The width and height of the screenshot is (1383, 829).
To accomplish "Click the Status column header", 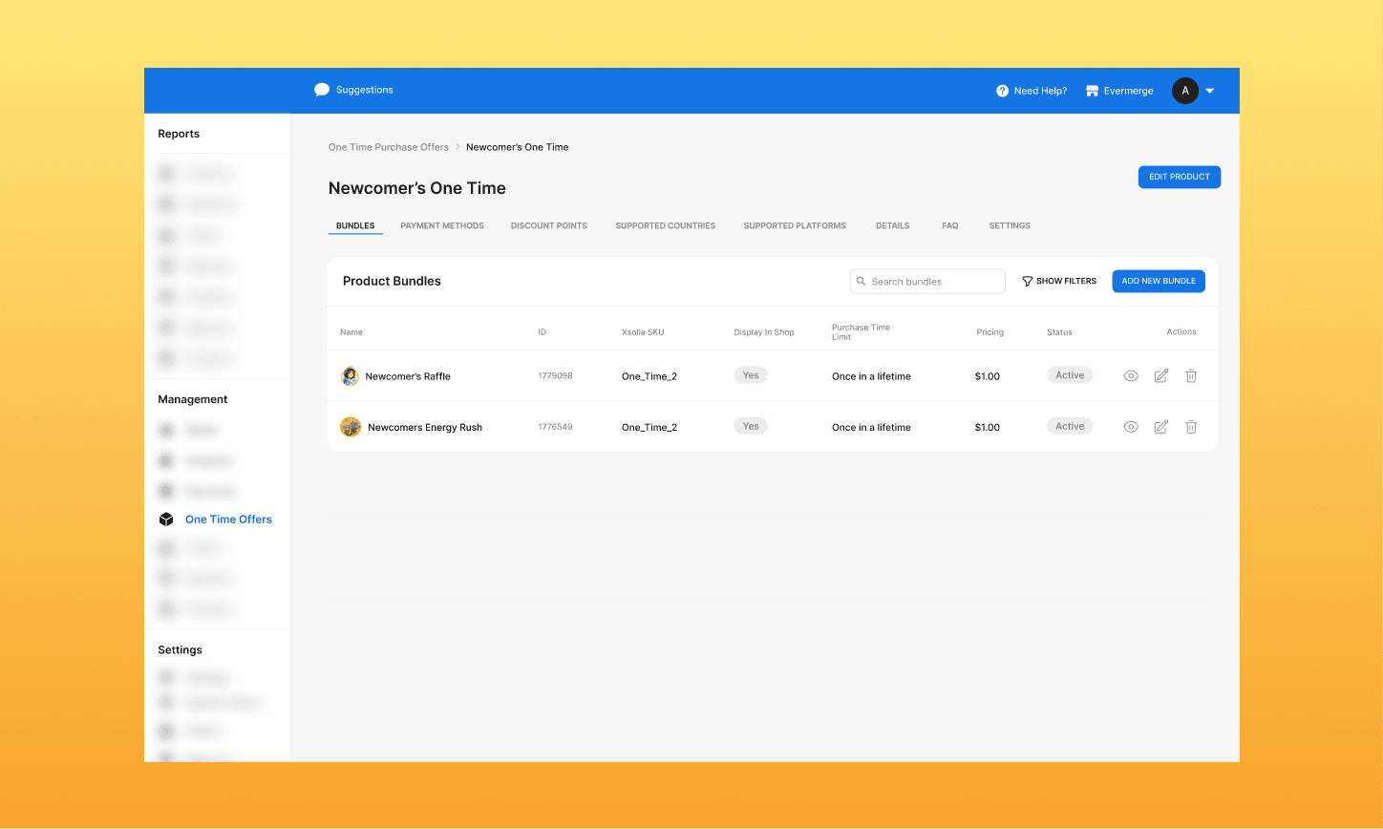I will click(1059, 332).
